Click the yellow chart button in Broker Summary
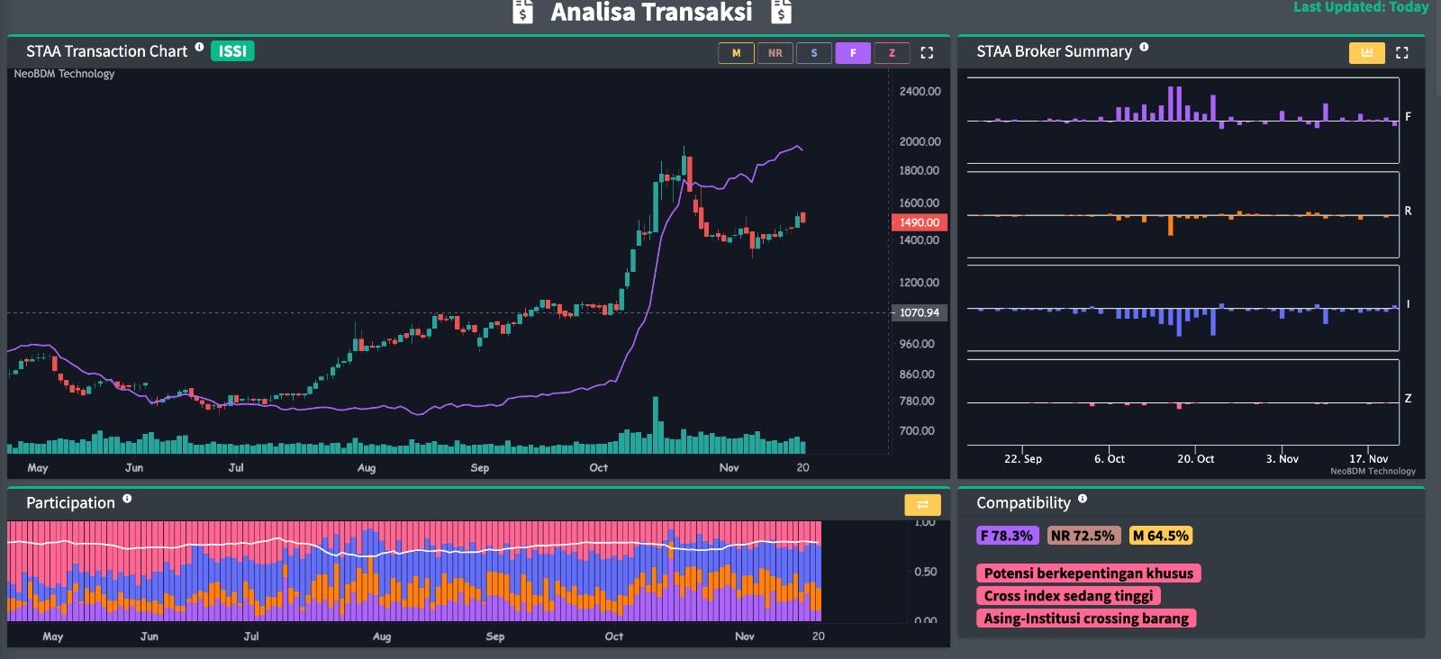Viewport: 1441px width, 659px height. (x=1366, y=53)
